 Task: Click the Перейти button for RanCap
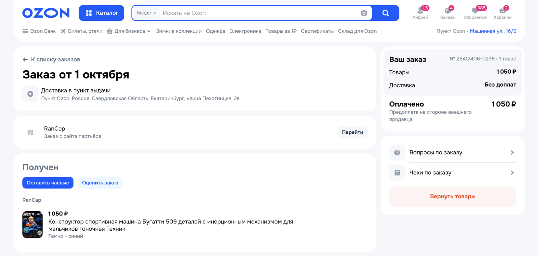coord(353,132)
